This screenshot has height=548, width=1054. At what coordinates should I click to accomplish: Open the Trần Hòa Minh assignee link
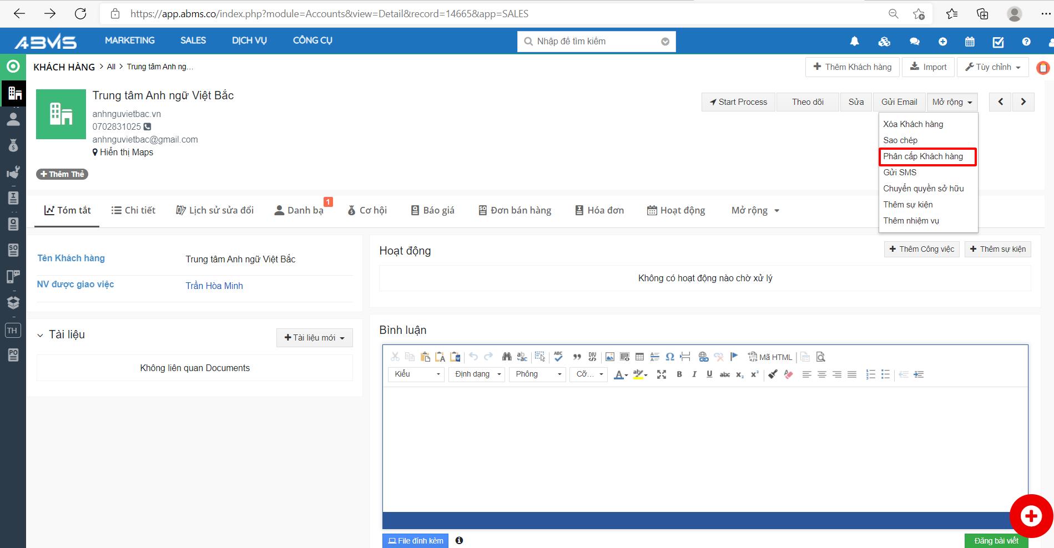click(x=214, y=286)
